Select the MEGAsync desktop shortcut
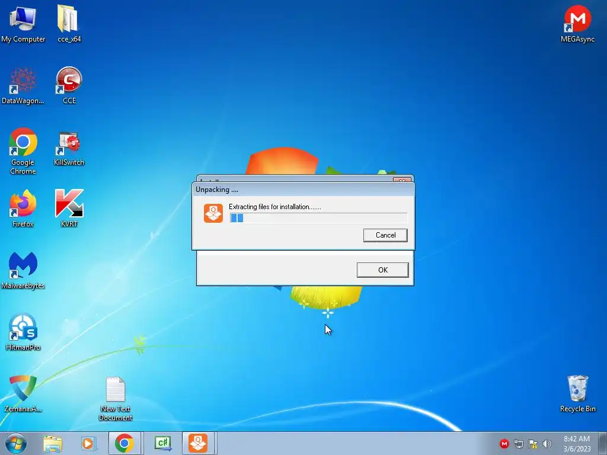This screenshot has height=455, width=607. [577, 24]
